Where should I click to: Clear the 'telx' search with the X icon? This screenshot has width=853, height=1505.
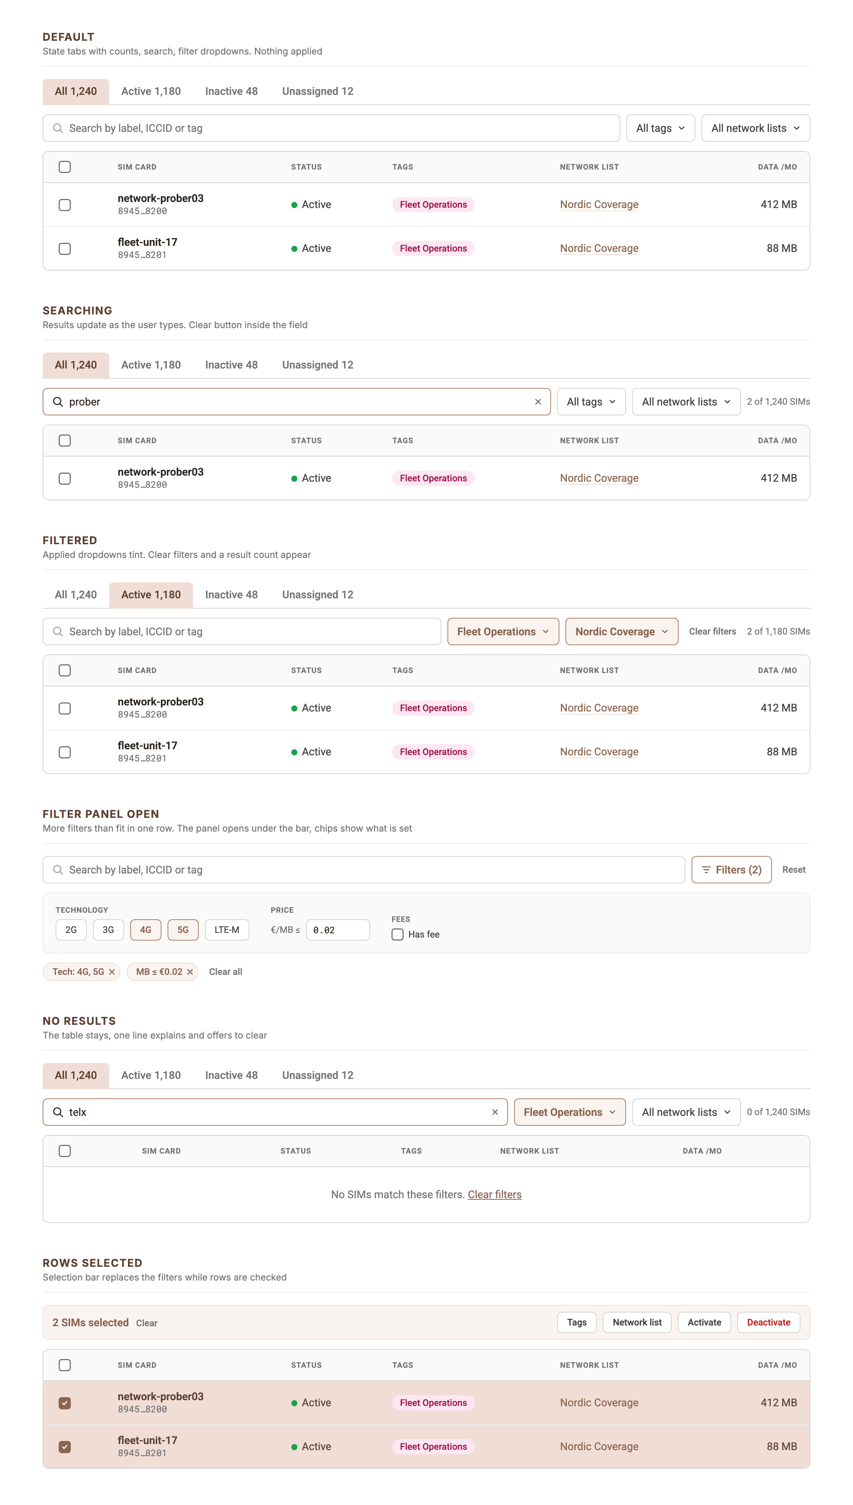(495, 1112)
